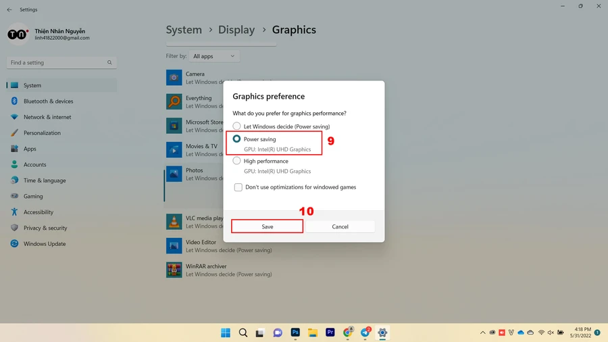Select the Everything app icon
The image size is (608, 342).
pyautogui.click(x=174, y=101)
